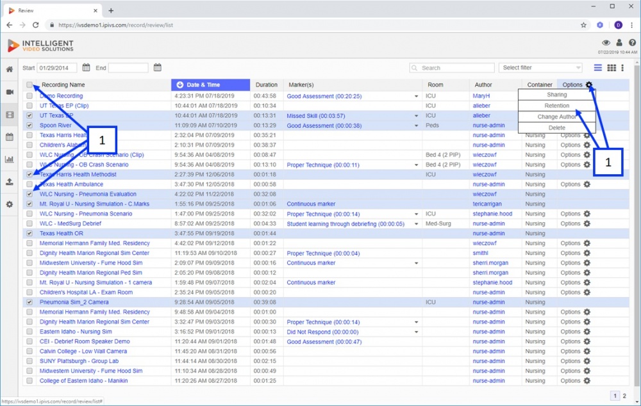Open author link MaryH
The height and width of the screenshot is (406, 641).
point(481,95)
